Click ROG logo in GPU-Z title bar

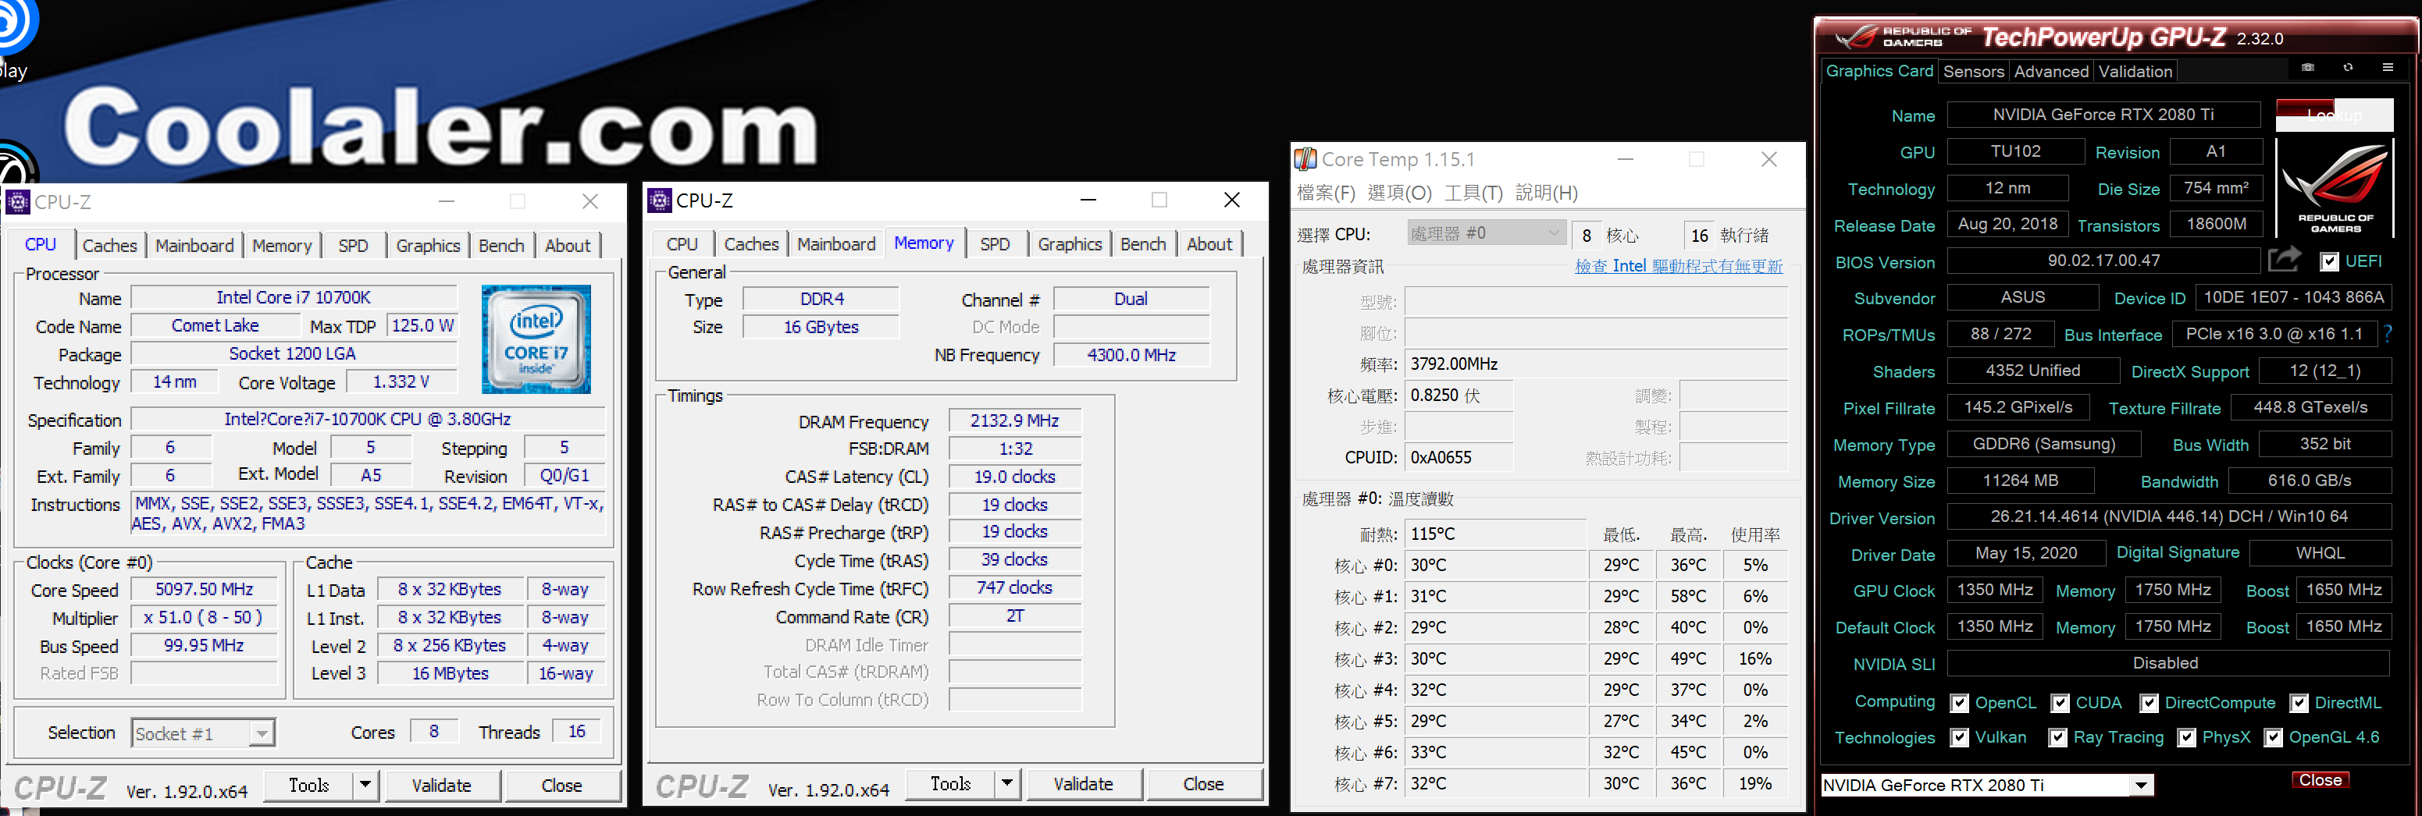(x=1855, y=37)
